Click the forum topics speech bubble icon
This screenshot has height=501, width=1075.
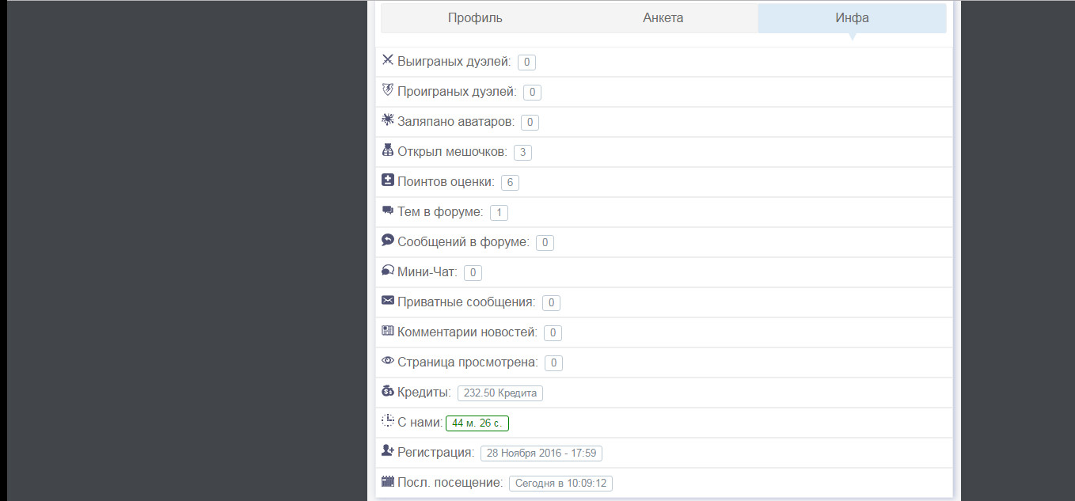tap(387, 210)
